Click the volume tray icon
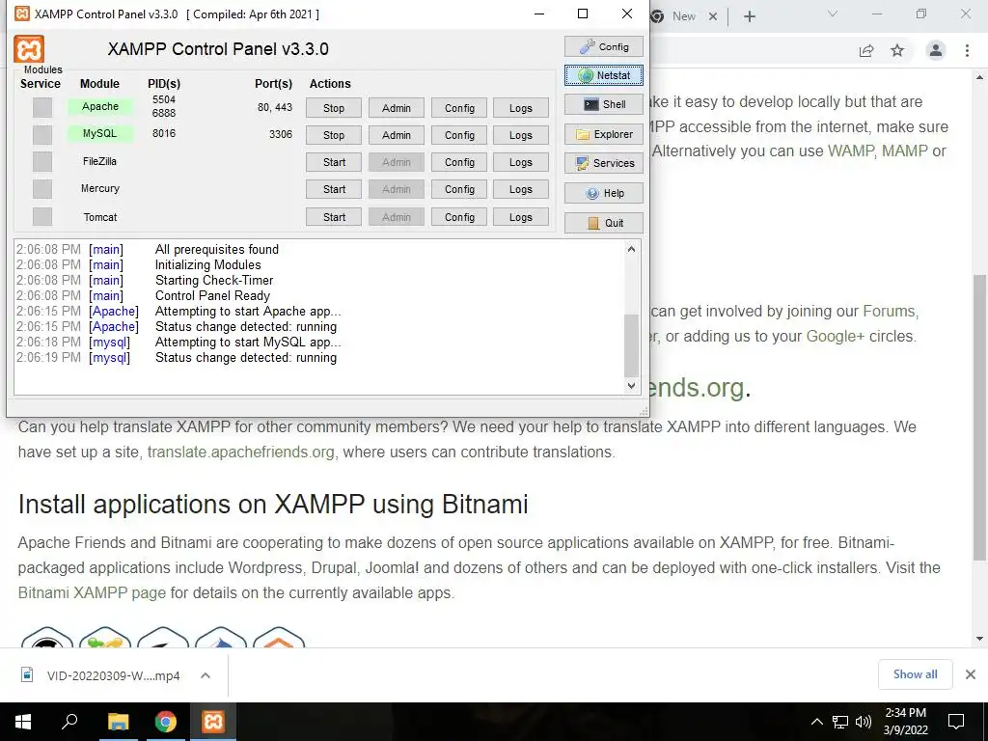 [x=864, y=722]
